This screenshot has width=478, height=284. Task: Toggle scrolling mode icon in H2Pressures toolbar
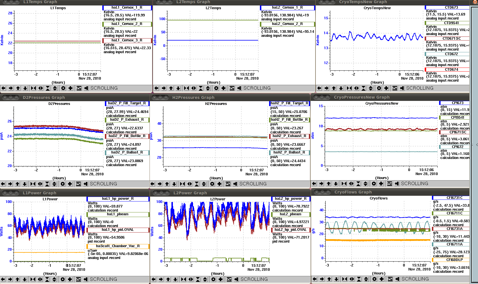coord(235,184)
